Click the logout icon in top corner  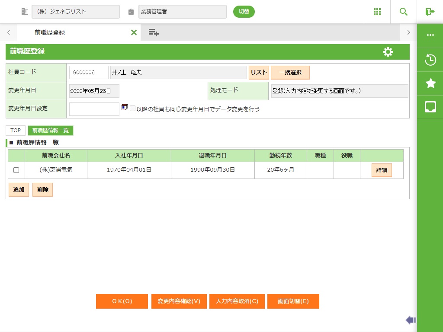430,12
